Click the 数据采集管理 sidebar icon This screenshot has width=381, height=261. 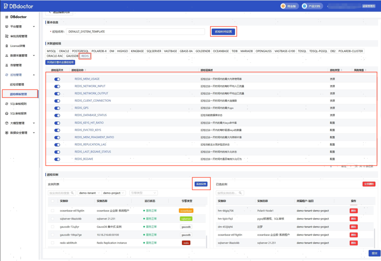point(7,55)
